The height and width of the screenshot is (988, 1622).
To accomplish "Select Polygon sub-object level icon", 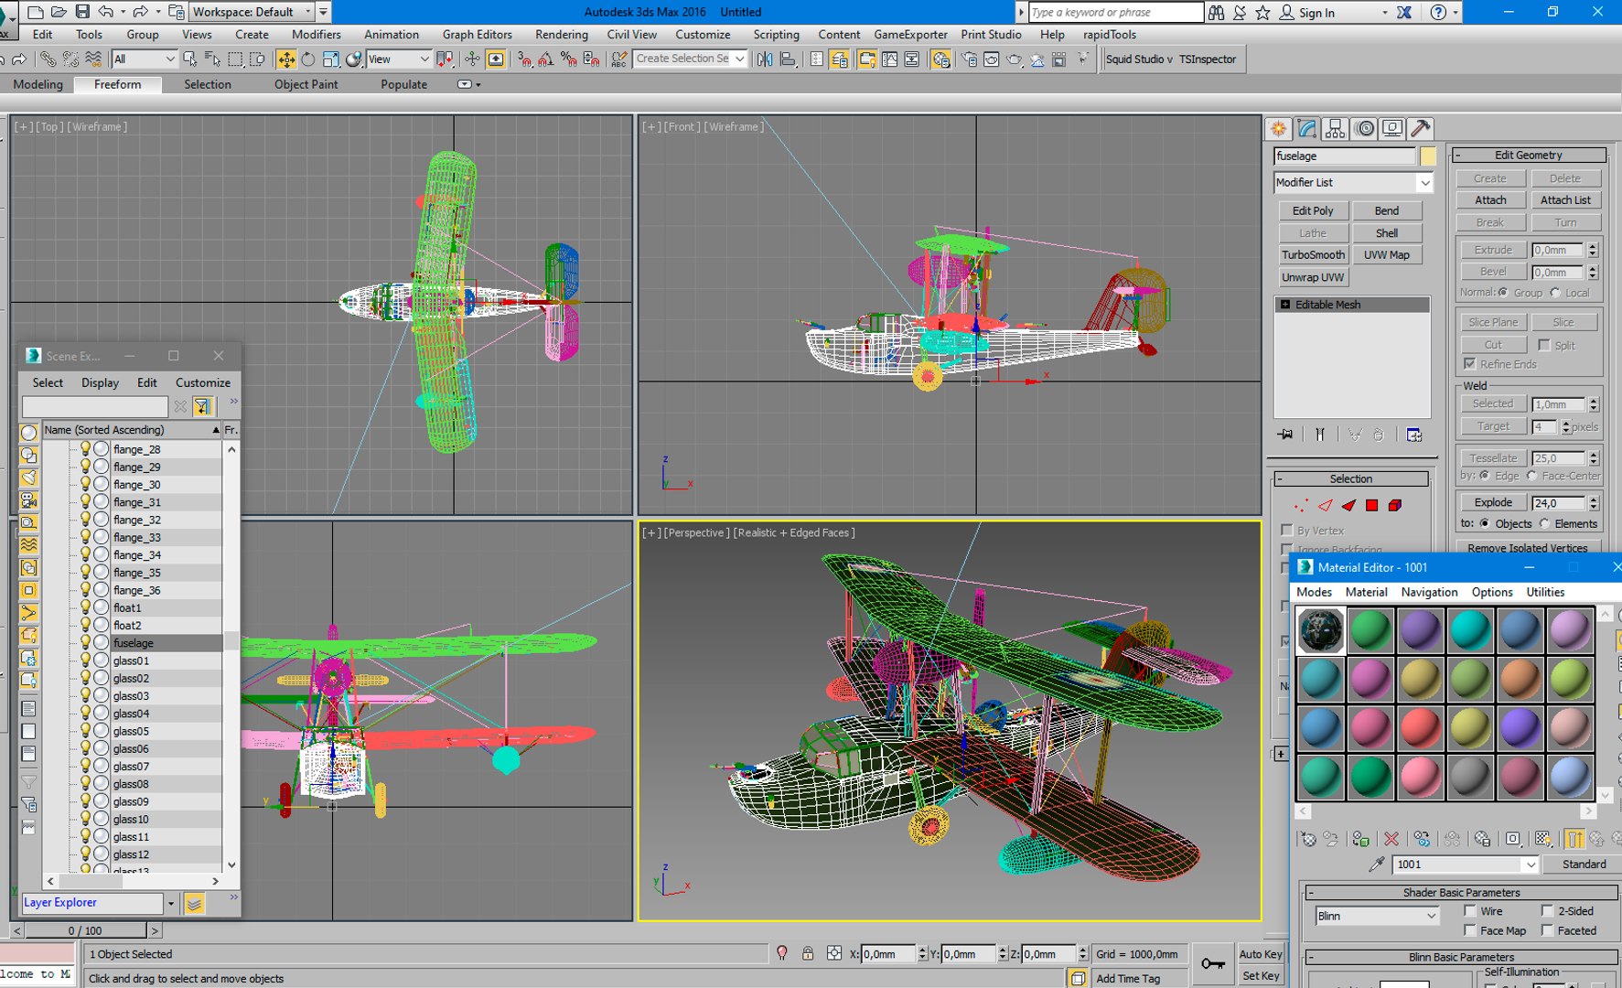I will pyautogui.click(x=1371, y=505).
